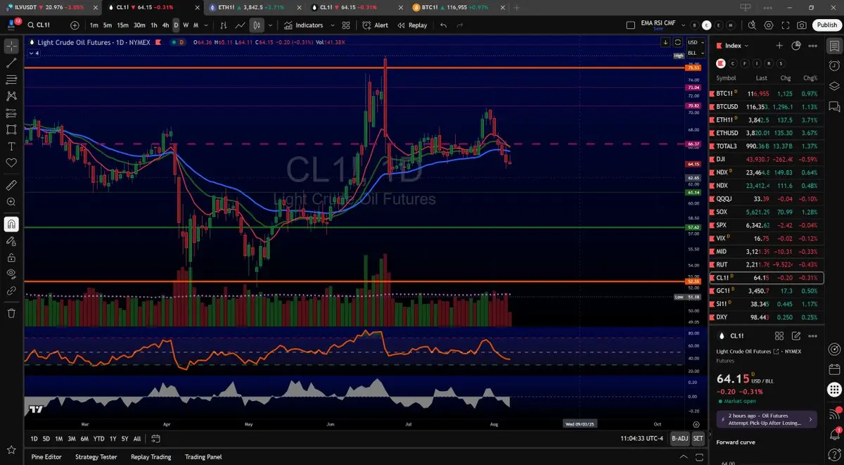Image resolution: width=844 pixels, height=465 pixels.
Task: Open the USD currency dropdown
Action: coord(695,42)
